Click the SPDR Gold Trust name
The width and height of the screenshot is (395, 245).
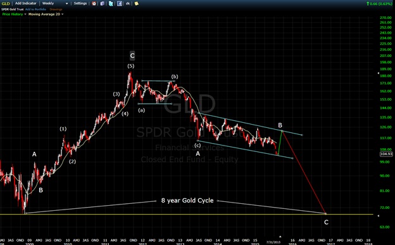coord(13,9)
